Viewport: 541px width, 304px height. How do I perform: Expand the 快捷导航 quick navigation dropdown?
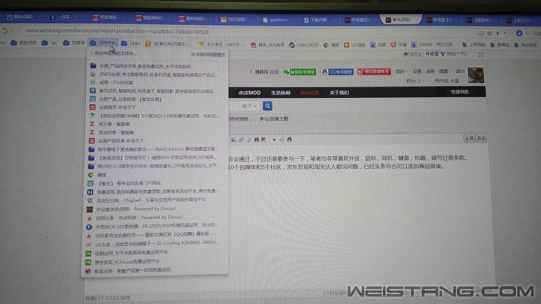(461, 92)
